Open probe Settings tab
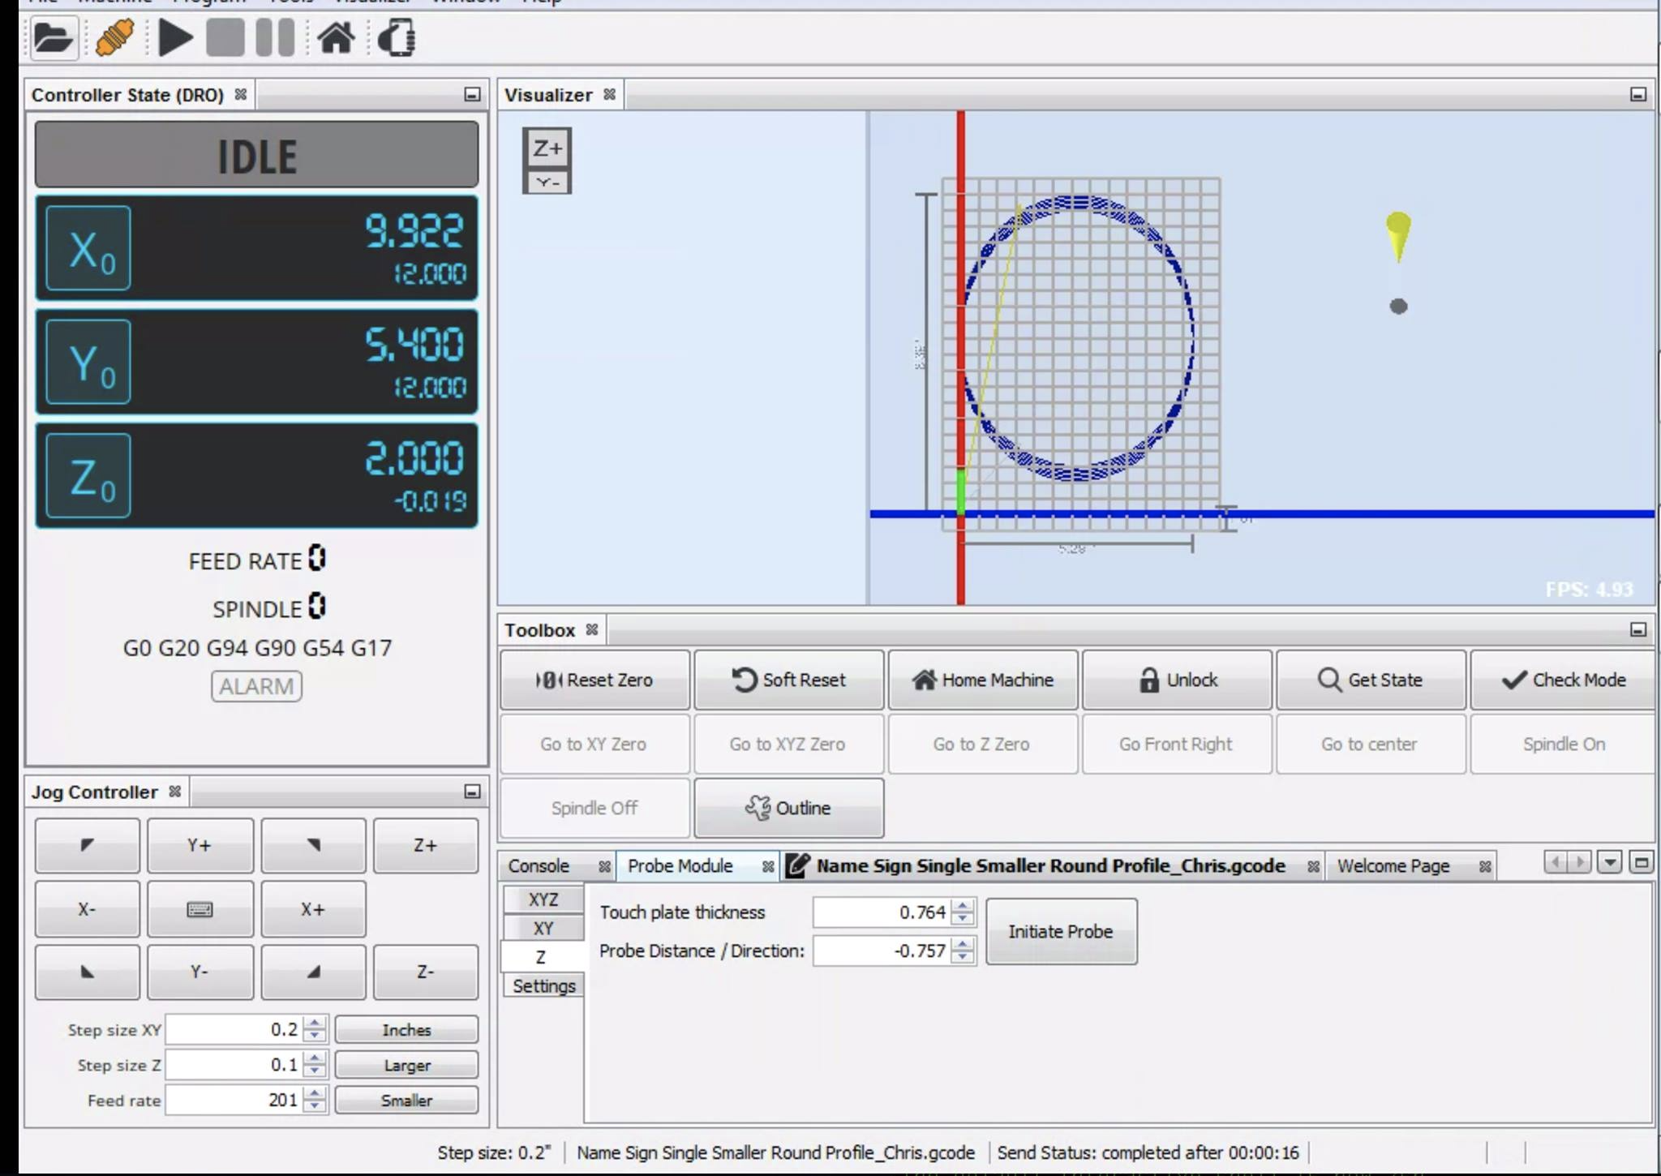 coord(543,986)
